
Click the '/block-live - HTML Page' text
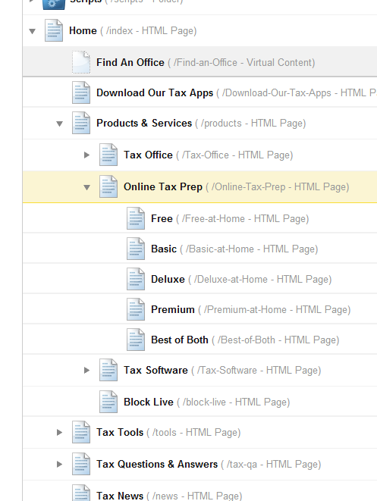click(234, 402)
